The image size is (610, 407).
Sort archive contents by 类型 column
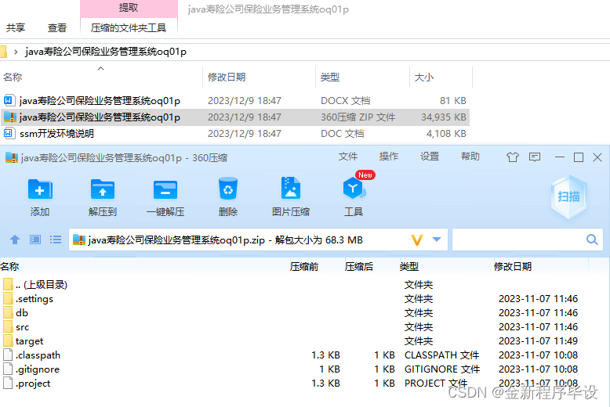pyautogui.click(x=409, y=267)
